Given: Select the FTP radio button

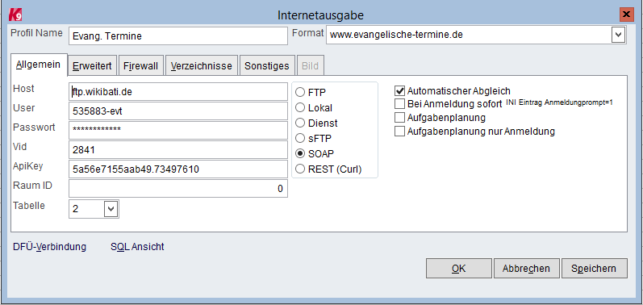Looking at the screenshot, I should pos(300,92).
